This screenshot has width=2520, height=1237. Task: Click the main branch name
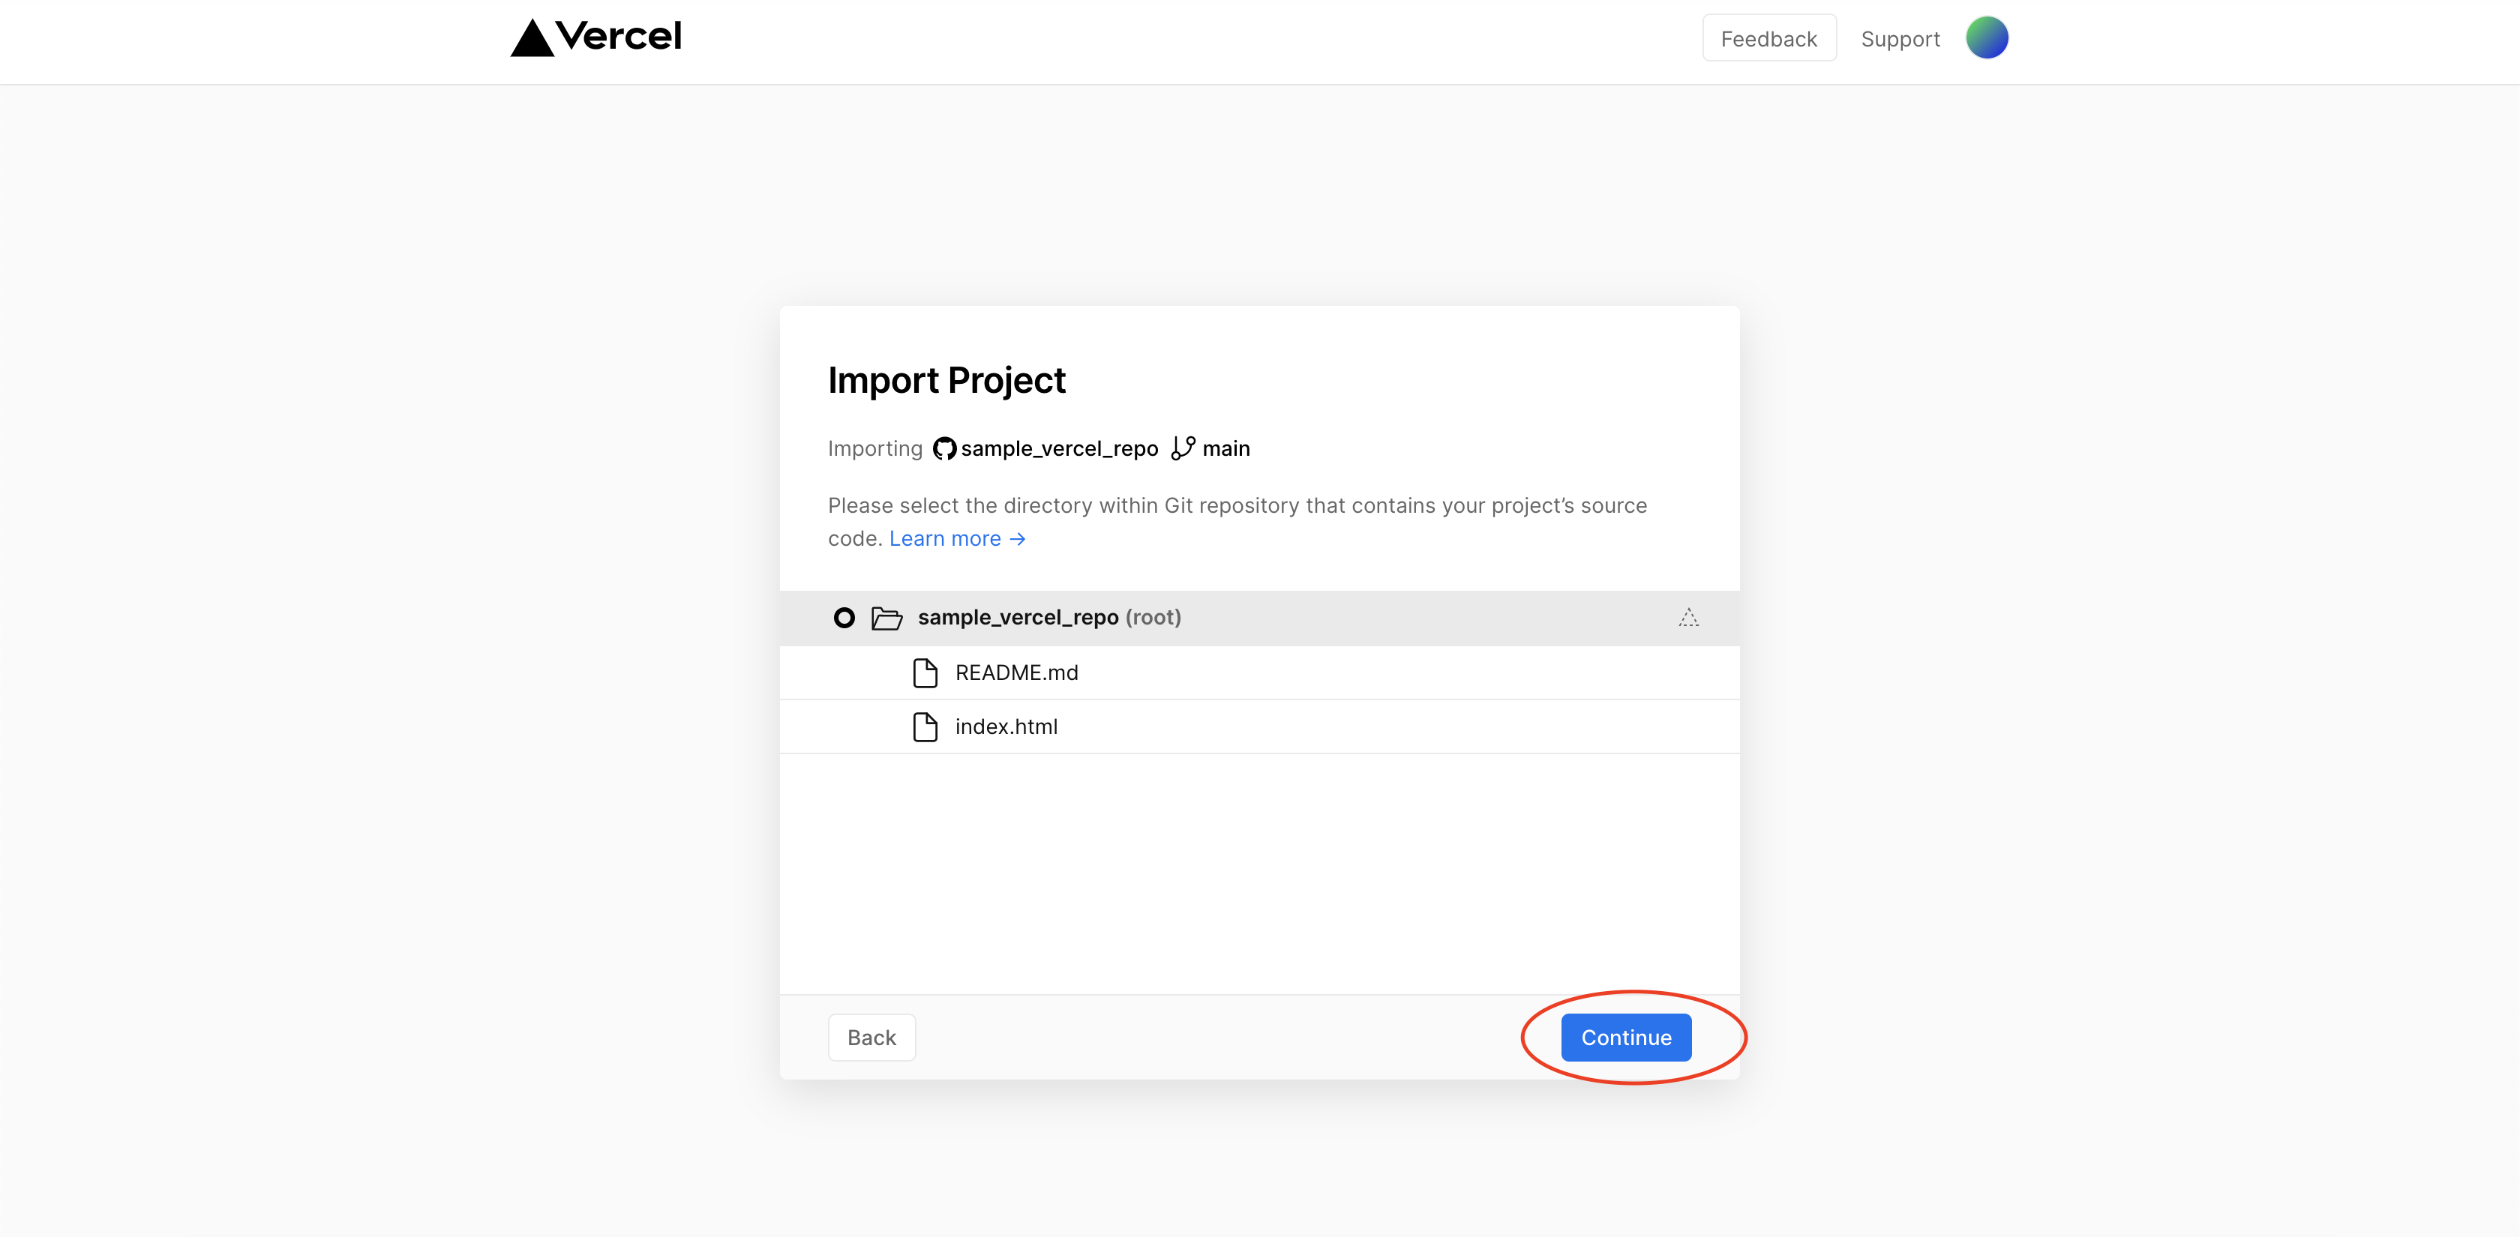[1225, 449]
